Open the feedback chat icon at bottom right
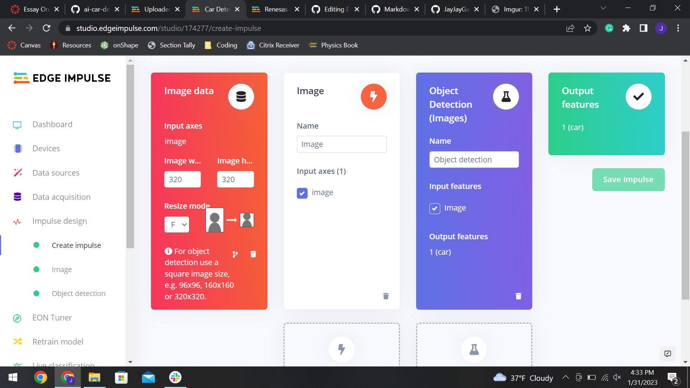This screenshot has width=690, height=388. (667, 354)
